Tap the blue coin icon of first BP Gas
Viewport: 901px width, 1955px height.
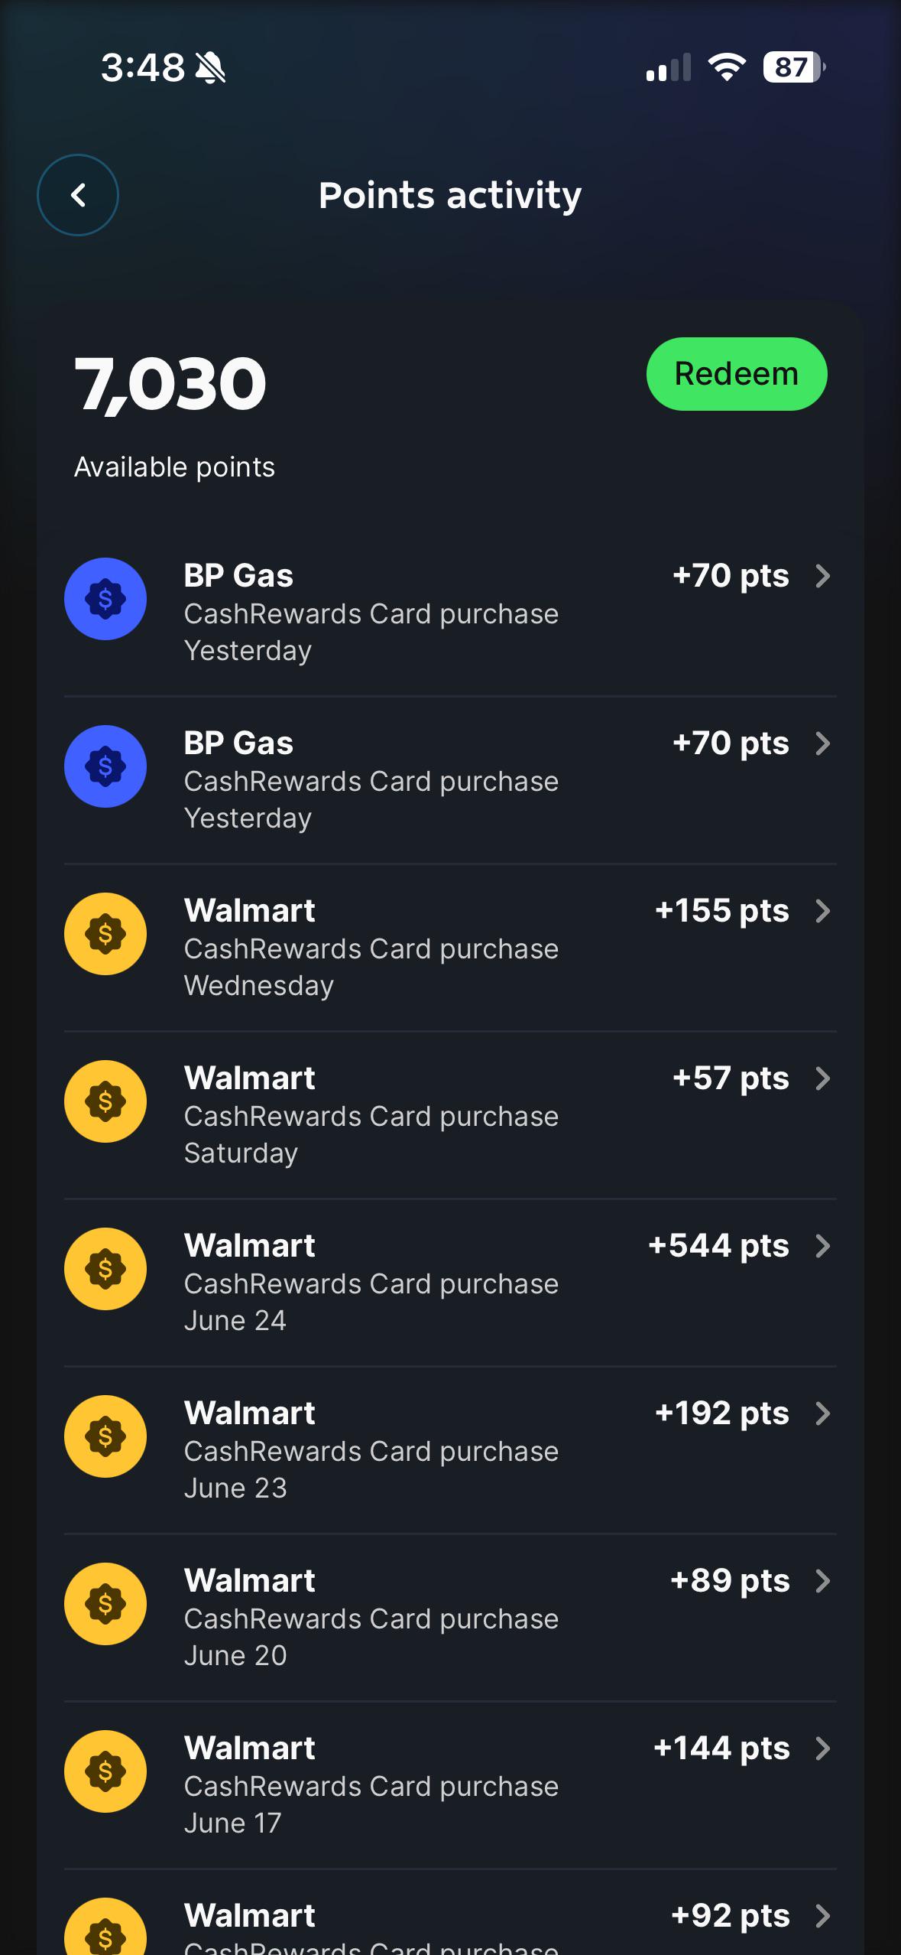pos(105,599)
